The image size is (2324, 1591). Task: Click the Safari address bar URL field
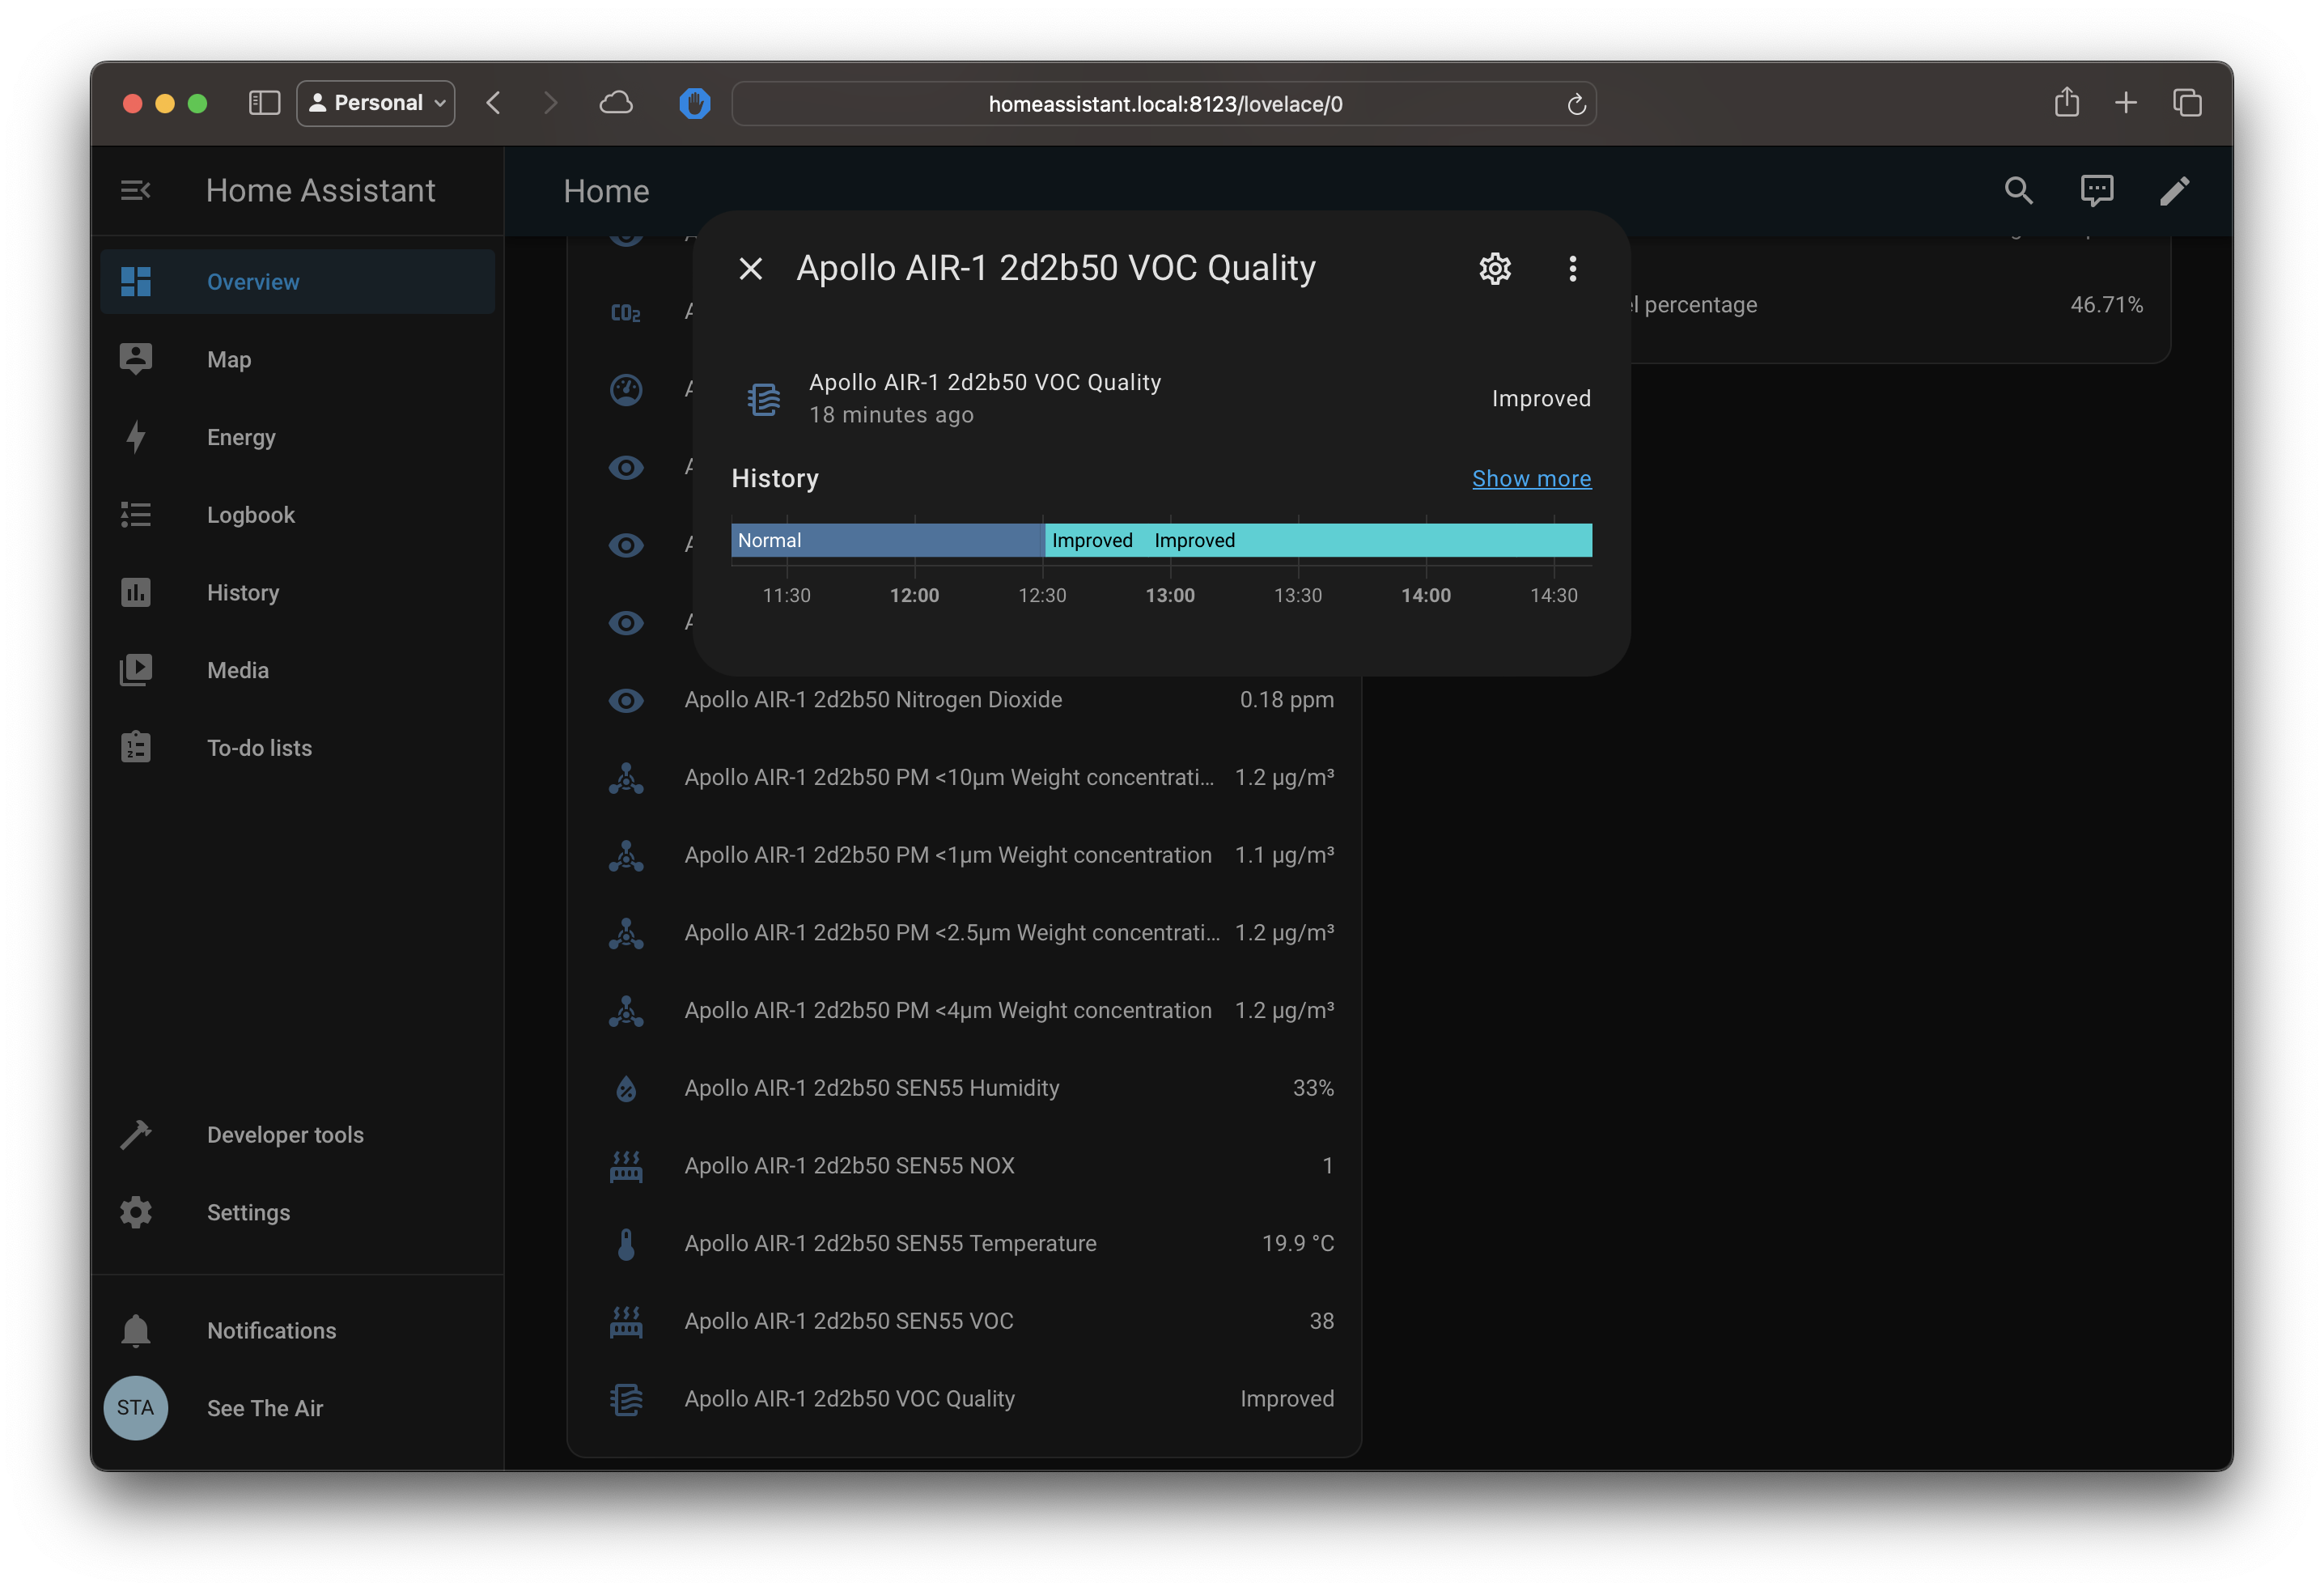point(1164,104)
